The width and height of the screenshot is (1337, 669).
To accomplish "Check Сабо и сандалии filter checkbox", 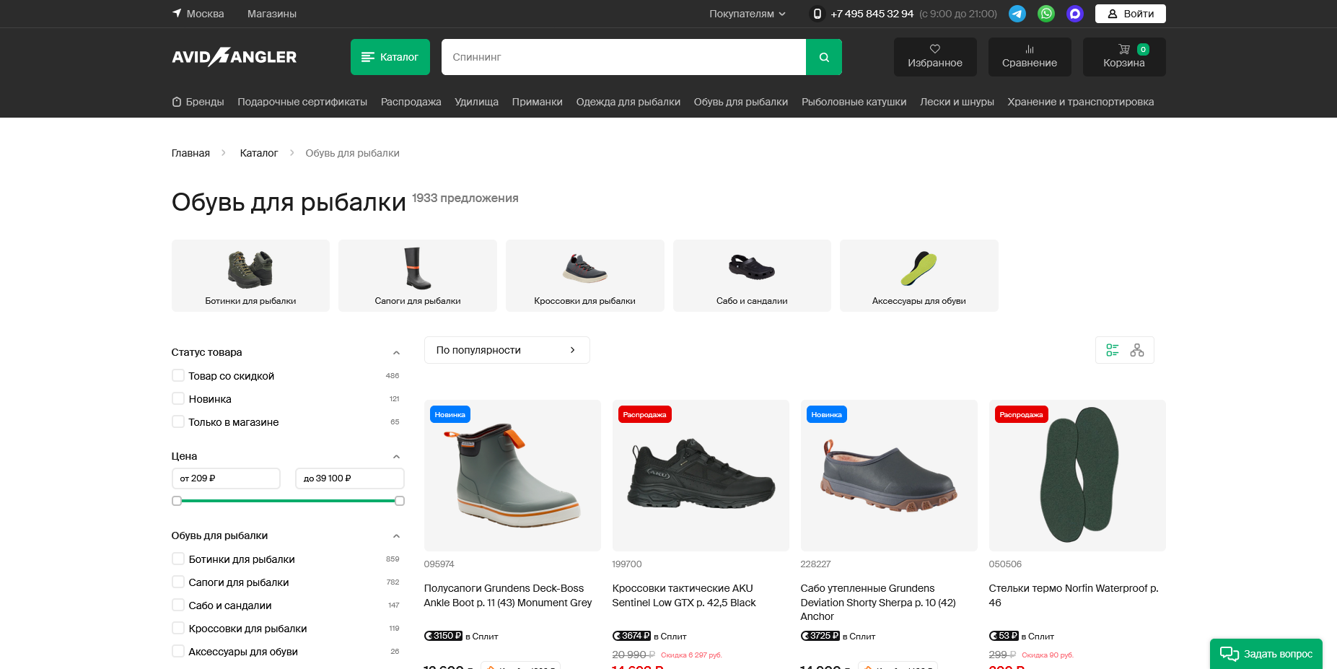I will coord(178,605).
